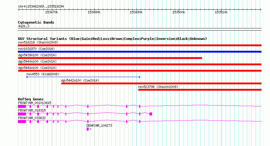Click the FBXW7|NM_033632 transcript label
Screen dimensions: 270x146
[32, 118]
